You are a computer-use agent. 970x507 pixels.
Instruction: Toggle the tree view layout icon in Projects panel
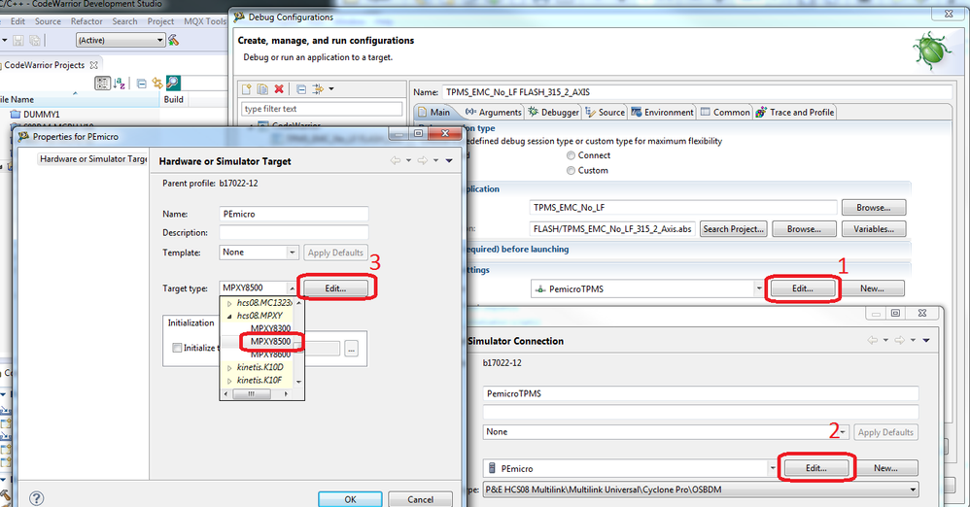102,83
